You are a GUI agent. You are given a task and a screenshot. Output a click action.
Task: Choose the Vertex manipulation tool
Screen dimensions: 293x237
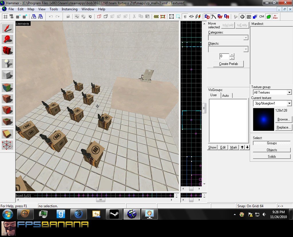pos(7,145)
